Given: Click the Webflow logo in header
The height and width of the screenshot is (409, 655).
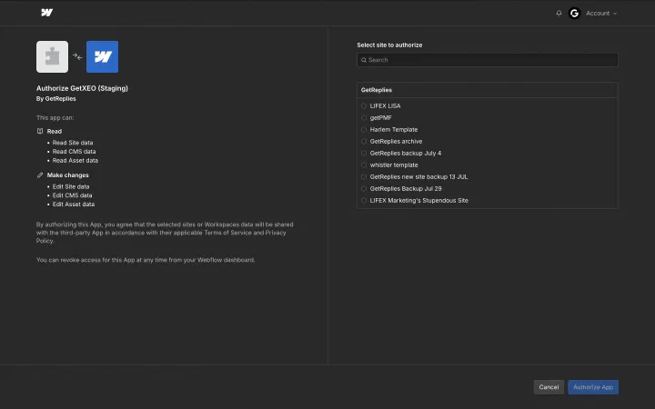Looking at the screenshot, I should (x=46, y=13).
